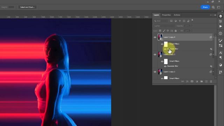
Task: Filter layers by type layers icon
Action: (x=180, y=21)
